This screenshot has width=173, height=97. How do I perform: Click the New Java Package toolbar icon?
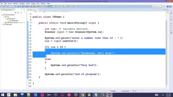(31, 6)
